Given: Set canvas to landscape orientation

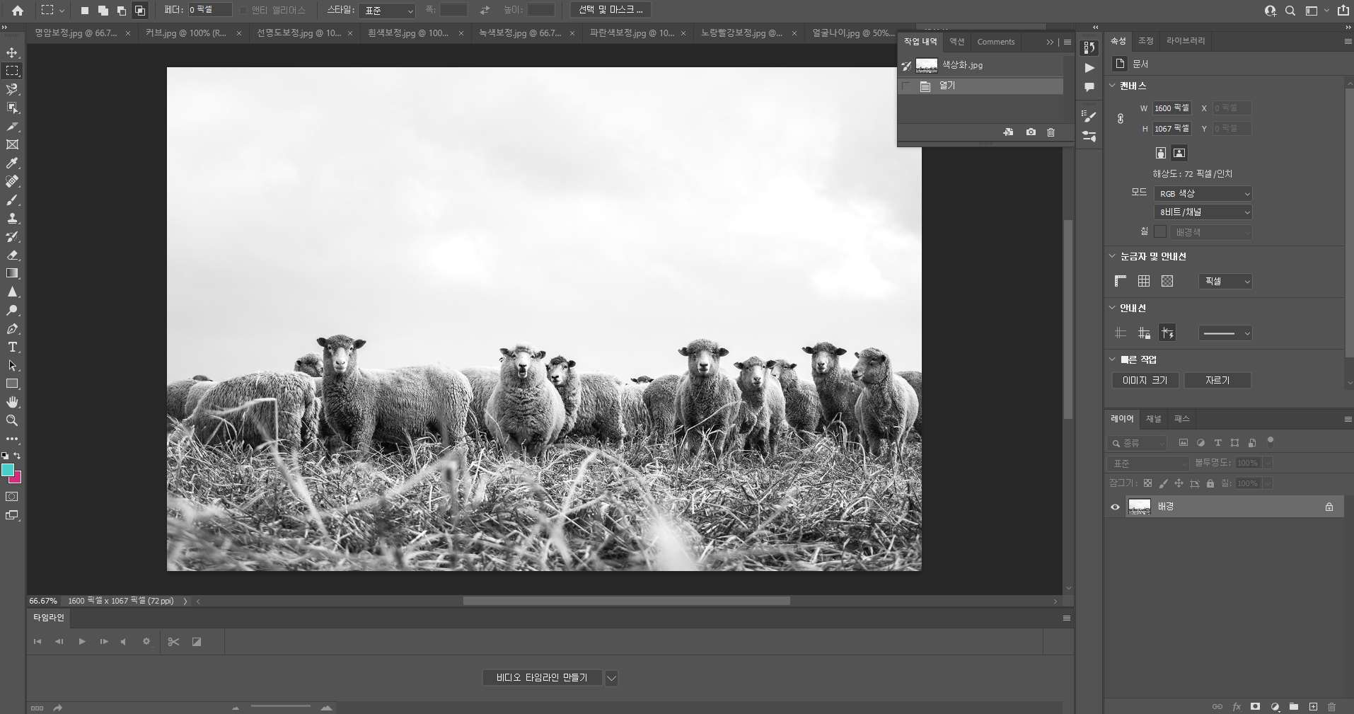Looking at the screenshot, I should pyautogui.click(x=1179, y=153).
